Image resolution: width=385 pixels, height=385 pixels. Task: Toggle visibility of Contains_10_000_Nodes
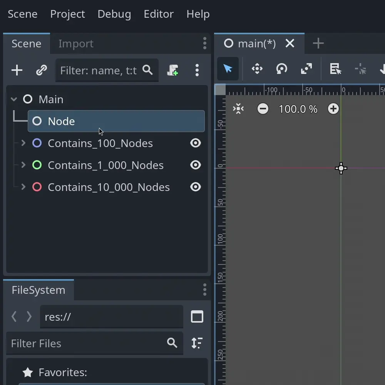click(x=196, y=187)
